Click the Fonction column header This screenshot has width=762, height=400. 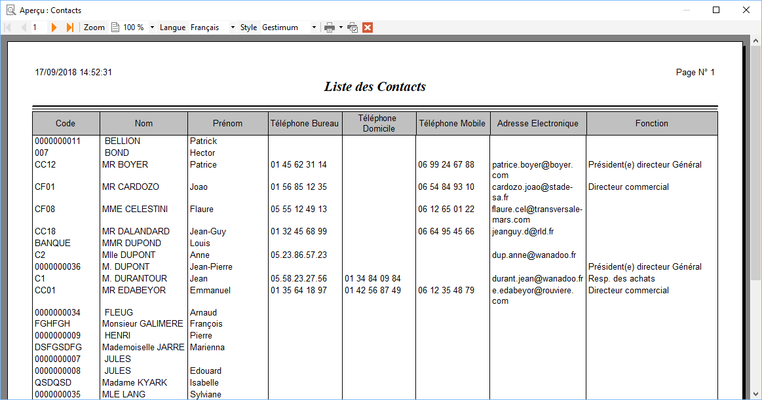click(652, 123)
